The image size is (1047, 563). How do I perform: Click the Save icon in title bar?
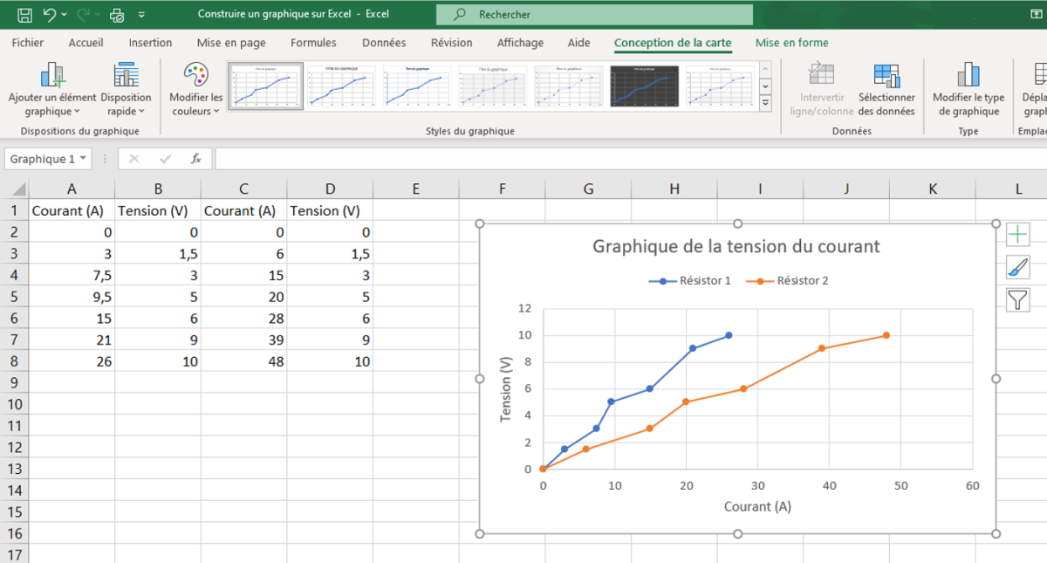(x=25, y=15)
